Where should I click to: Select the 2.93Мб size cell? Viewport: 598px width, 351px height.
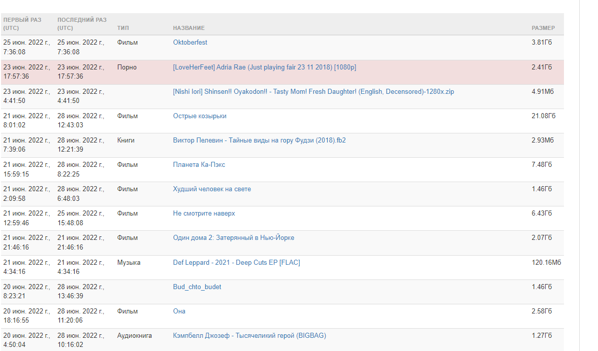click(x=543, y=140)
